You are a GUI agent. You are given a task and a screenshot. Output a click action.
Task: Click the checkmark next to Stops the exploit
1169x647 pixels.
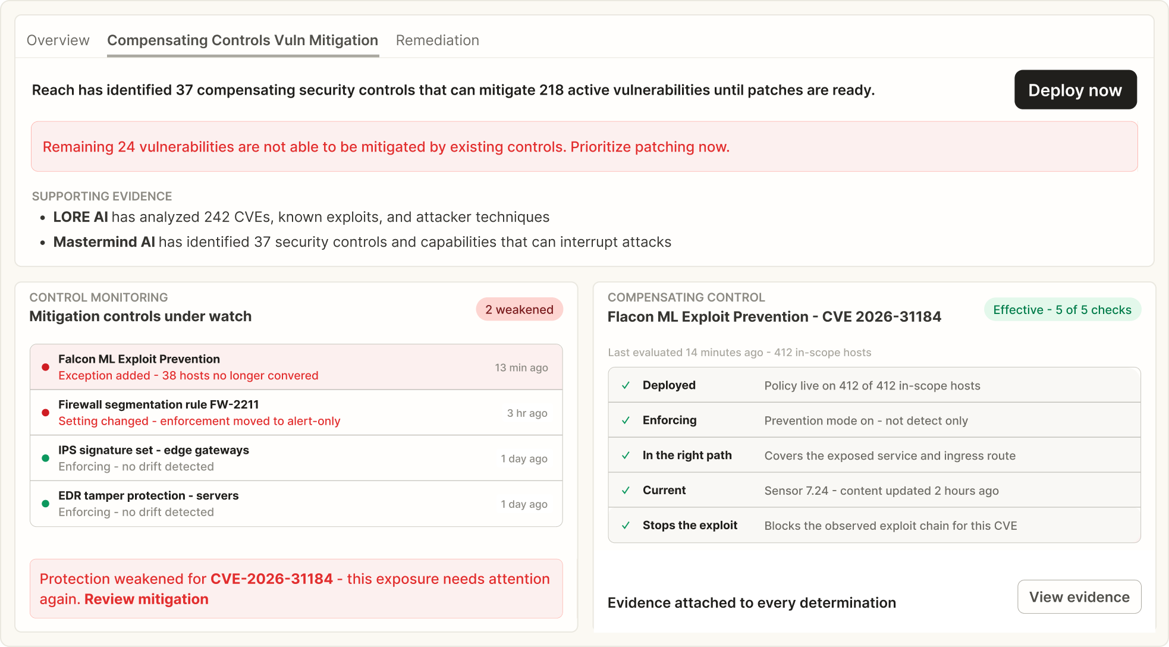(626, 526)
